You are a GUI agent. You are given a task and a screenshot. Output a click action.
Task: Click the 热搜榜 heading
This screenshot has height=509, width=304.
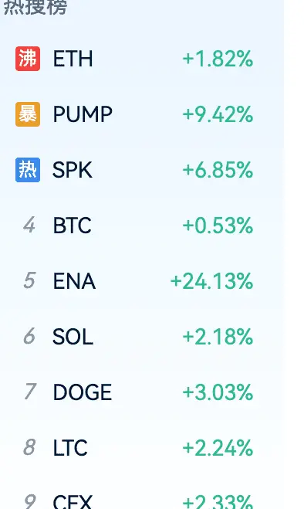coord(35,6)
